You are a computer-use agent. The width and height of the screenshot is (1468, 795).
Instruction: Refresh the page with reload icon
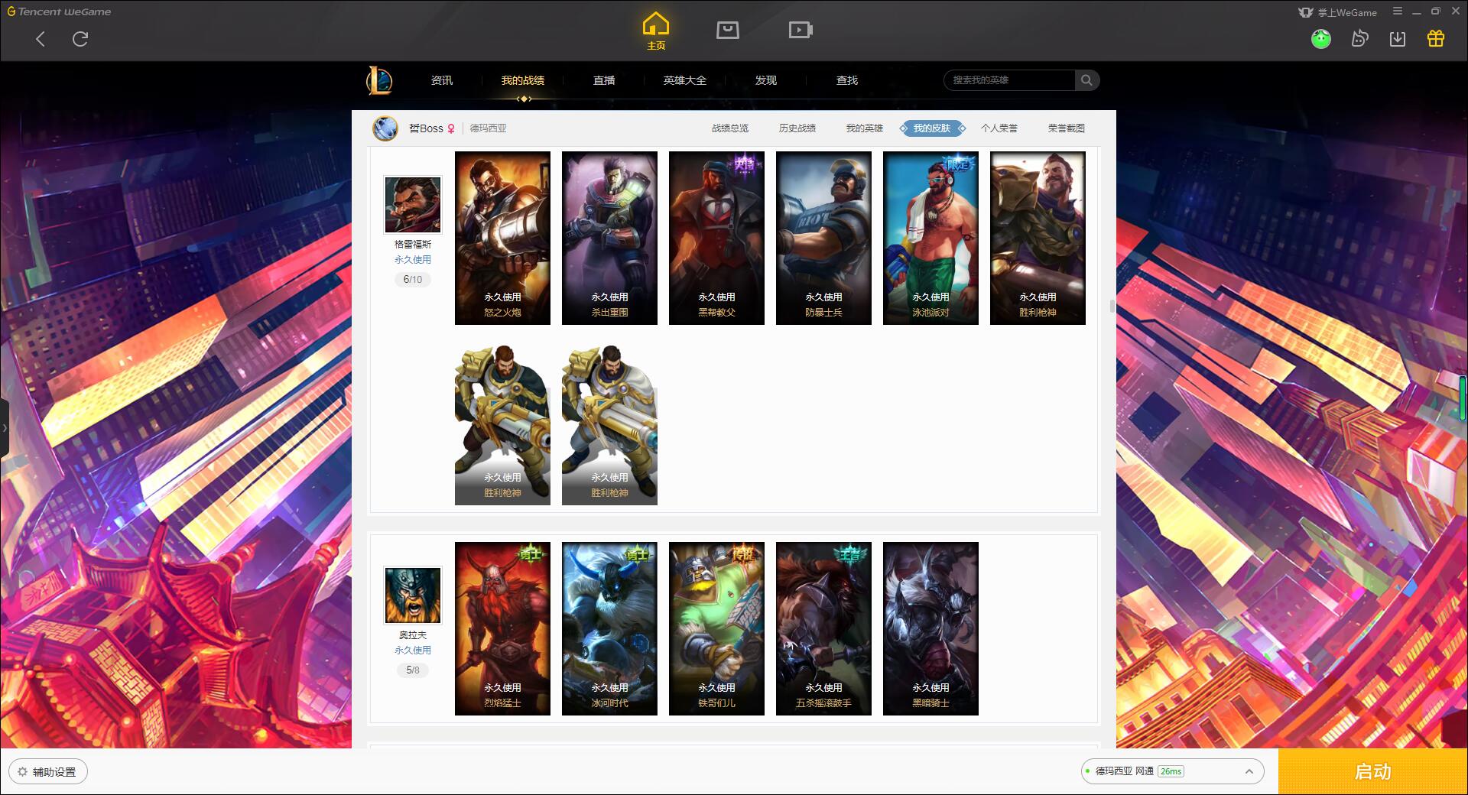click(x=80, y=39)
